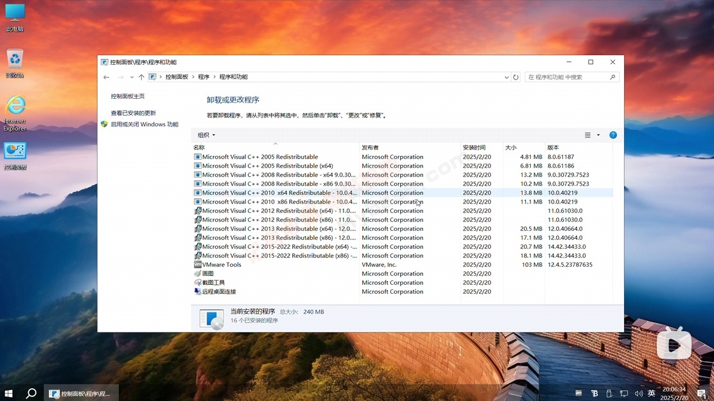Click the forward navigation arrow
The width and height of the screenshot is (714, 401).
(x=121, y=77)
